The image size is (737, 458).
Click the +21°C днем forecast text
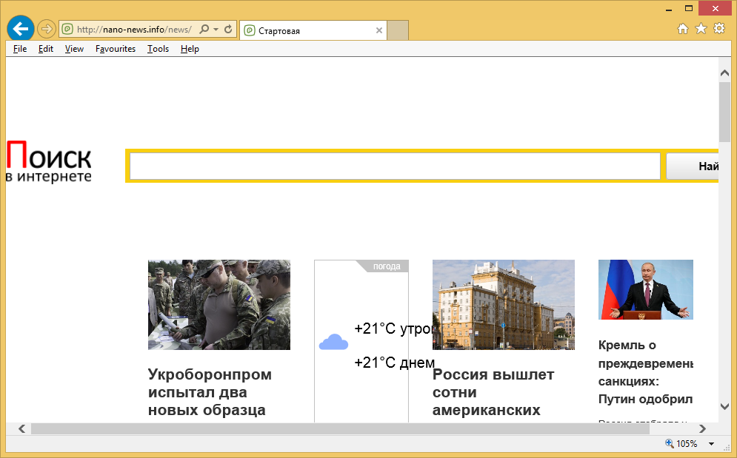point(394,363)
